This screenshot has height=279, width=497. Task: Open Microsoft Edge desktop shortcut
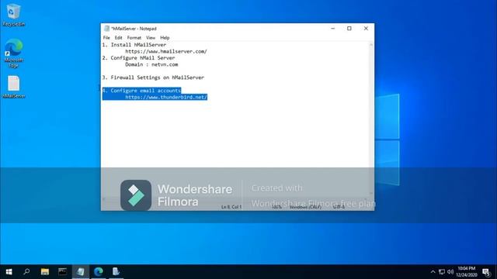[14, 53]
